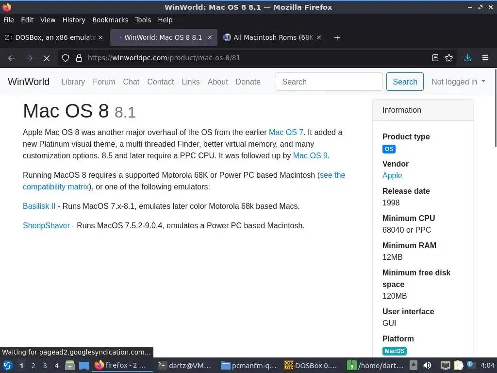Open the Forum nav link
Image resolution: width=497 pixels, height=373 pixels.
(x=104, y=82)
